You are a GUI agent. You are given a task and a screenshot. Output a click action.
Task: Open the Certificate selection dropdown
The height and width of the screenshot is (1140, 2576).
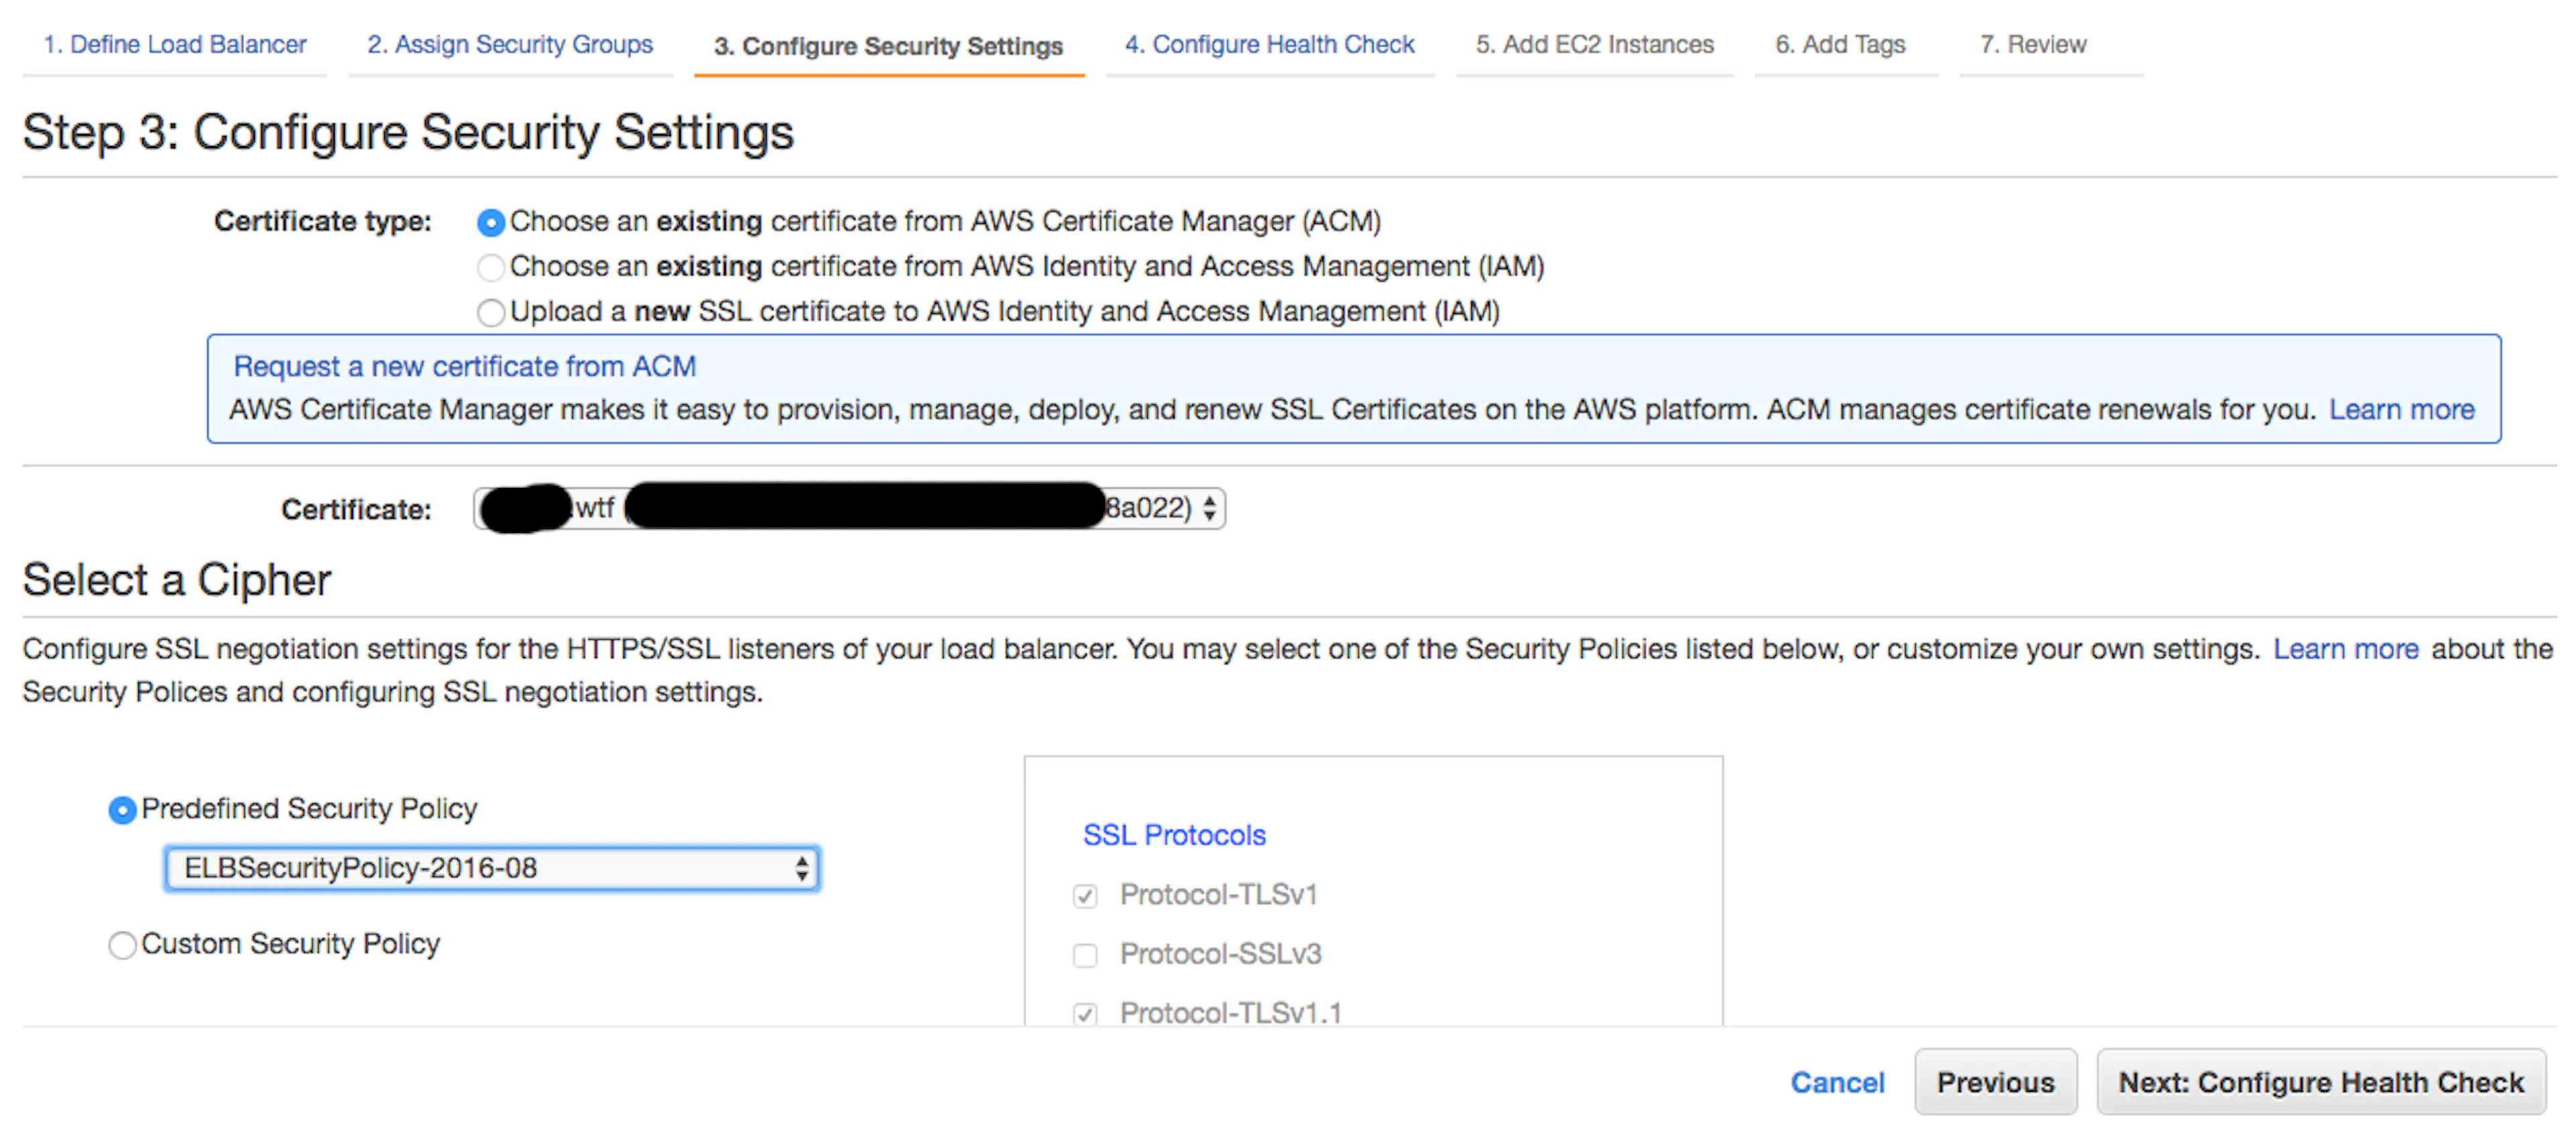tap(849, 508)
